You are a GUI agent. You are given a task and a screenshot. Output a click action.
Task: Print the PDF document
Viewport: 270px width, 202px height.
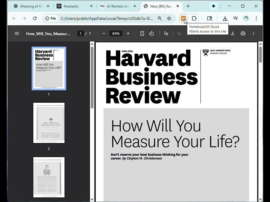pyautogui.click(x=243, y=33)
